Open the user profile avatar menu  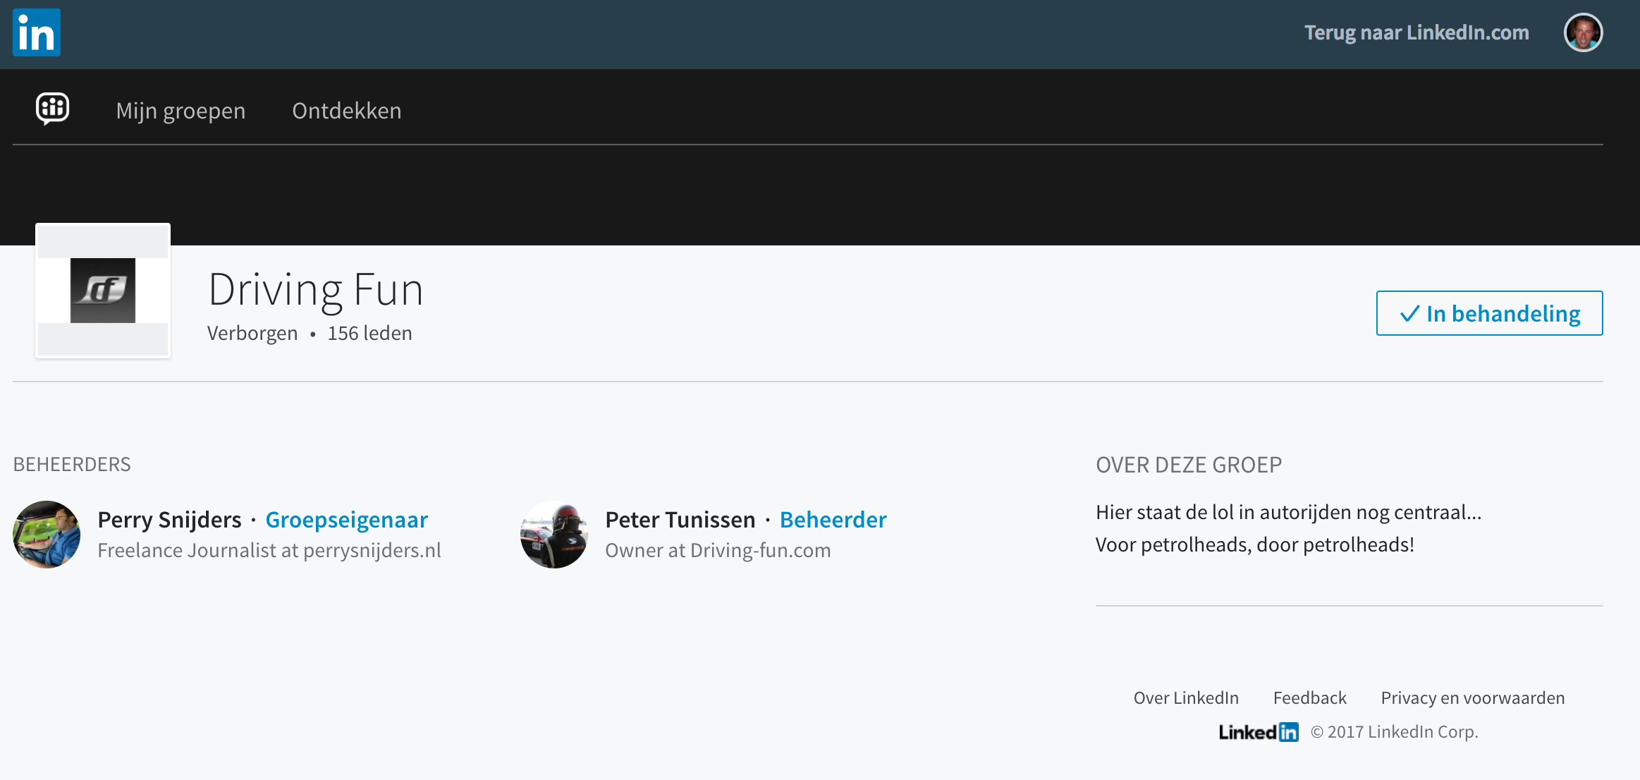tap(1584, 32)
